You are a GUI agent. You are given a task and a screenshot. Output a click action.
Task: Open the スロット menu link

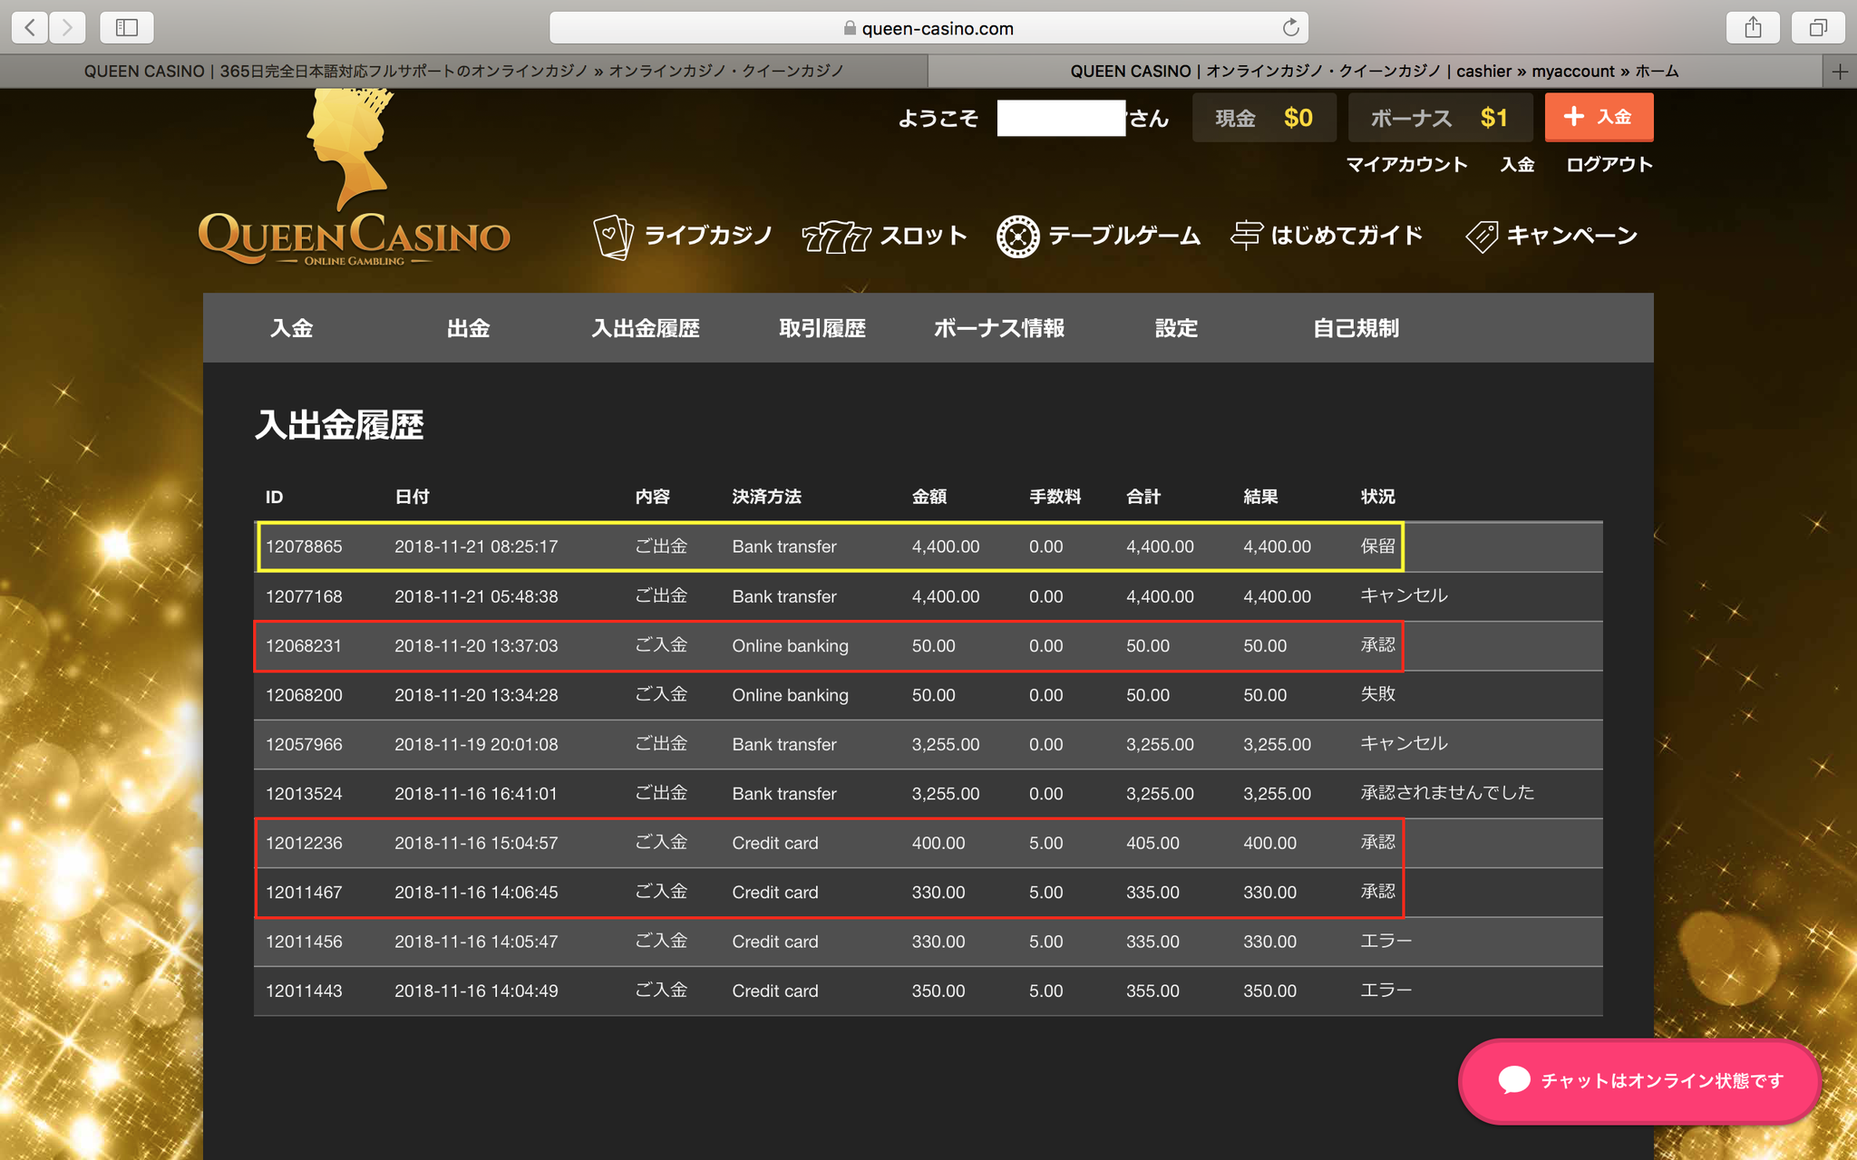coord(923,236)
